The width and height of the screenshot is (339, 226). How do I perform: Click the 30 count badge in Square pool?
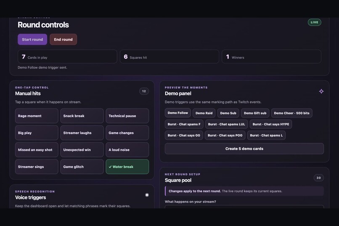point(319,178)
